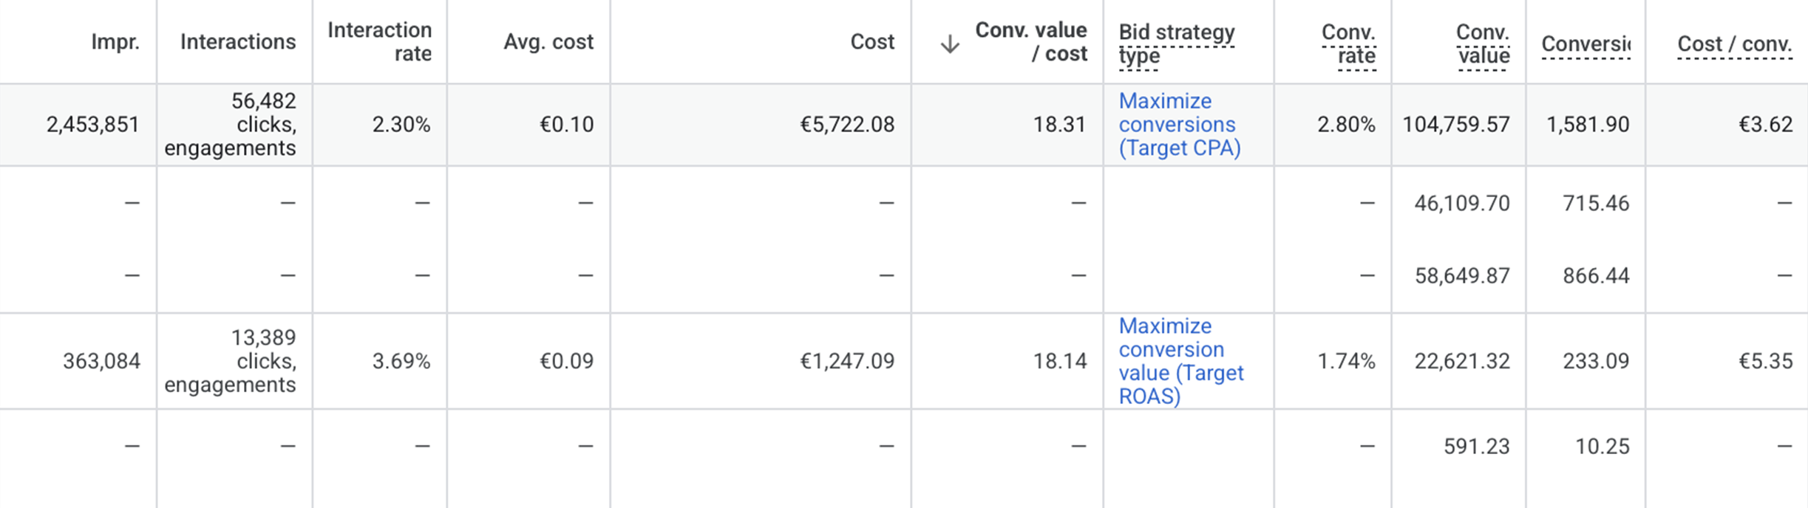Select the 18.14 conv. value/cost cell
Viewport: 1808px width, 508px height.
pyautogui.click(x=1060, y=361)
